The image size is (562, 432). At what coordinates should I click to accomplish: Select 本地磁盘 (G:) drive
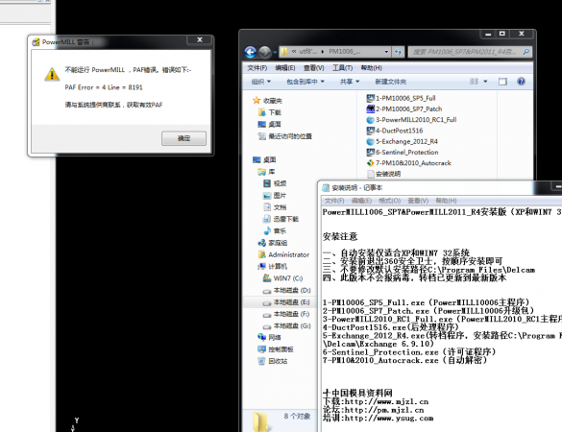point(286,325)
